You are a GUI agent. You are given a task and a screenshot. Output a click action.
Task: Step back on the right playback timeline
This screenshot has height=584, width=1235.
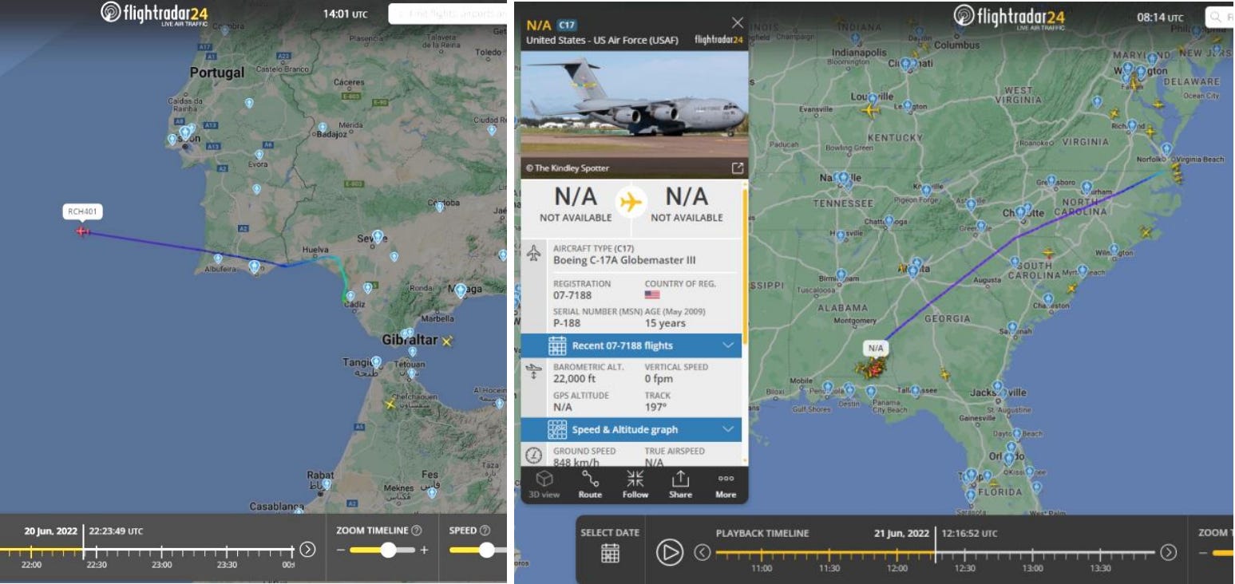pos(702,552)
